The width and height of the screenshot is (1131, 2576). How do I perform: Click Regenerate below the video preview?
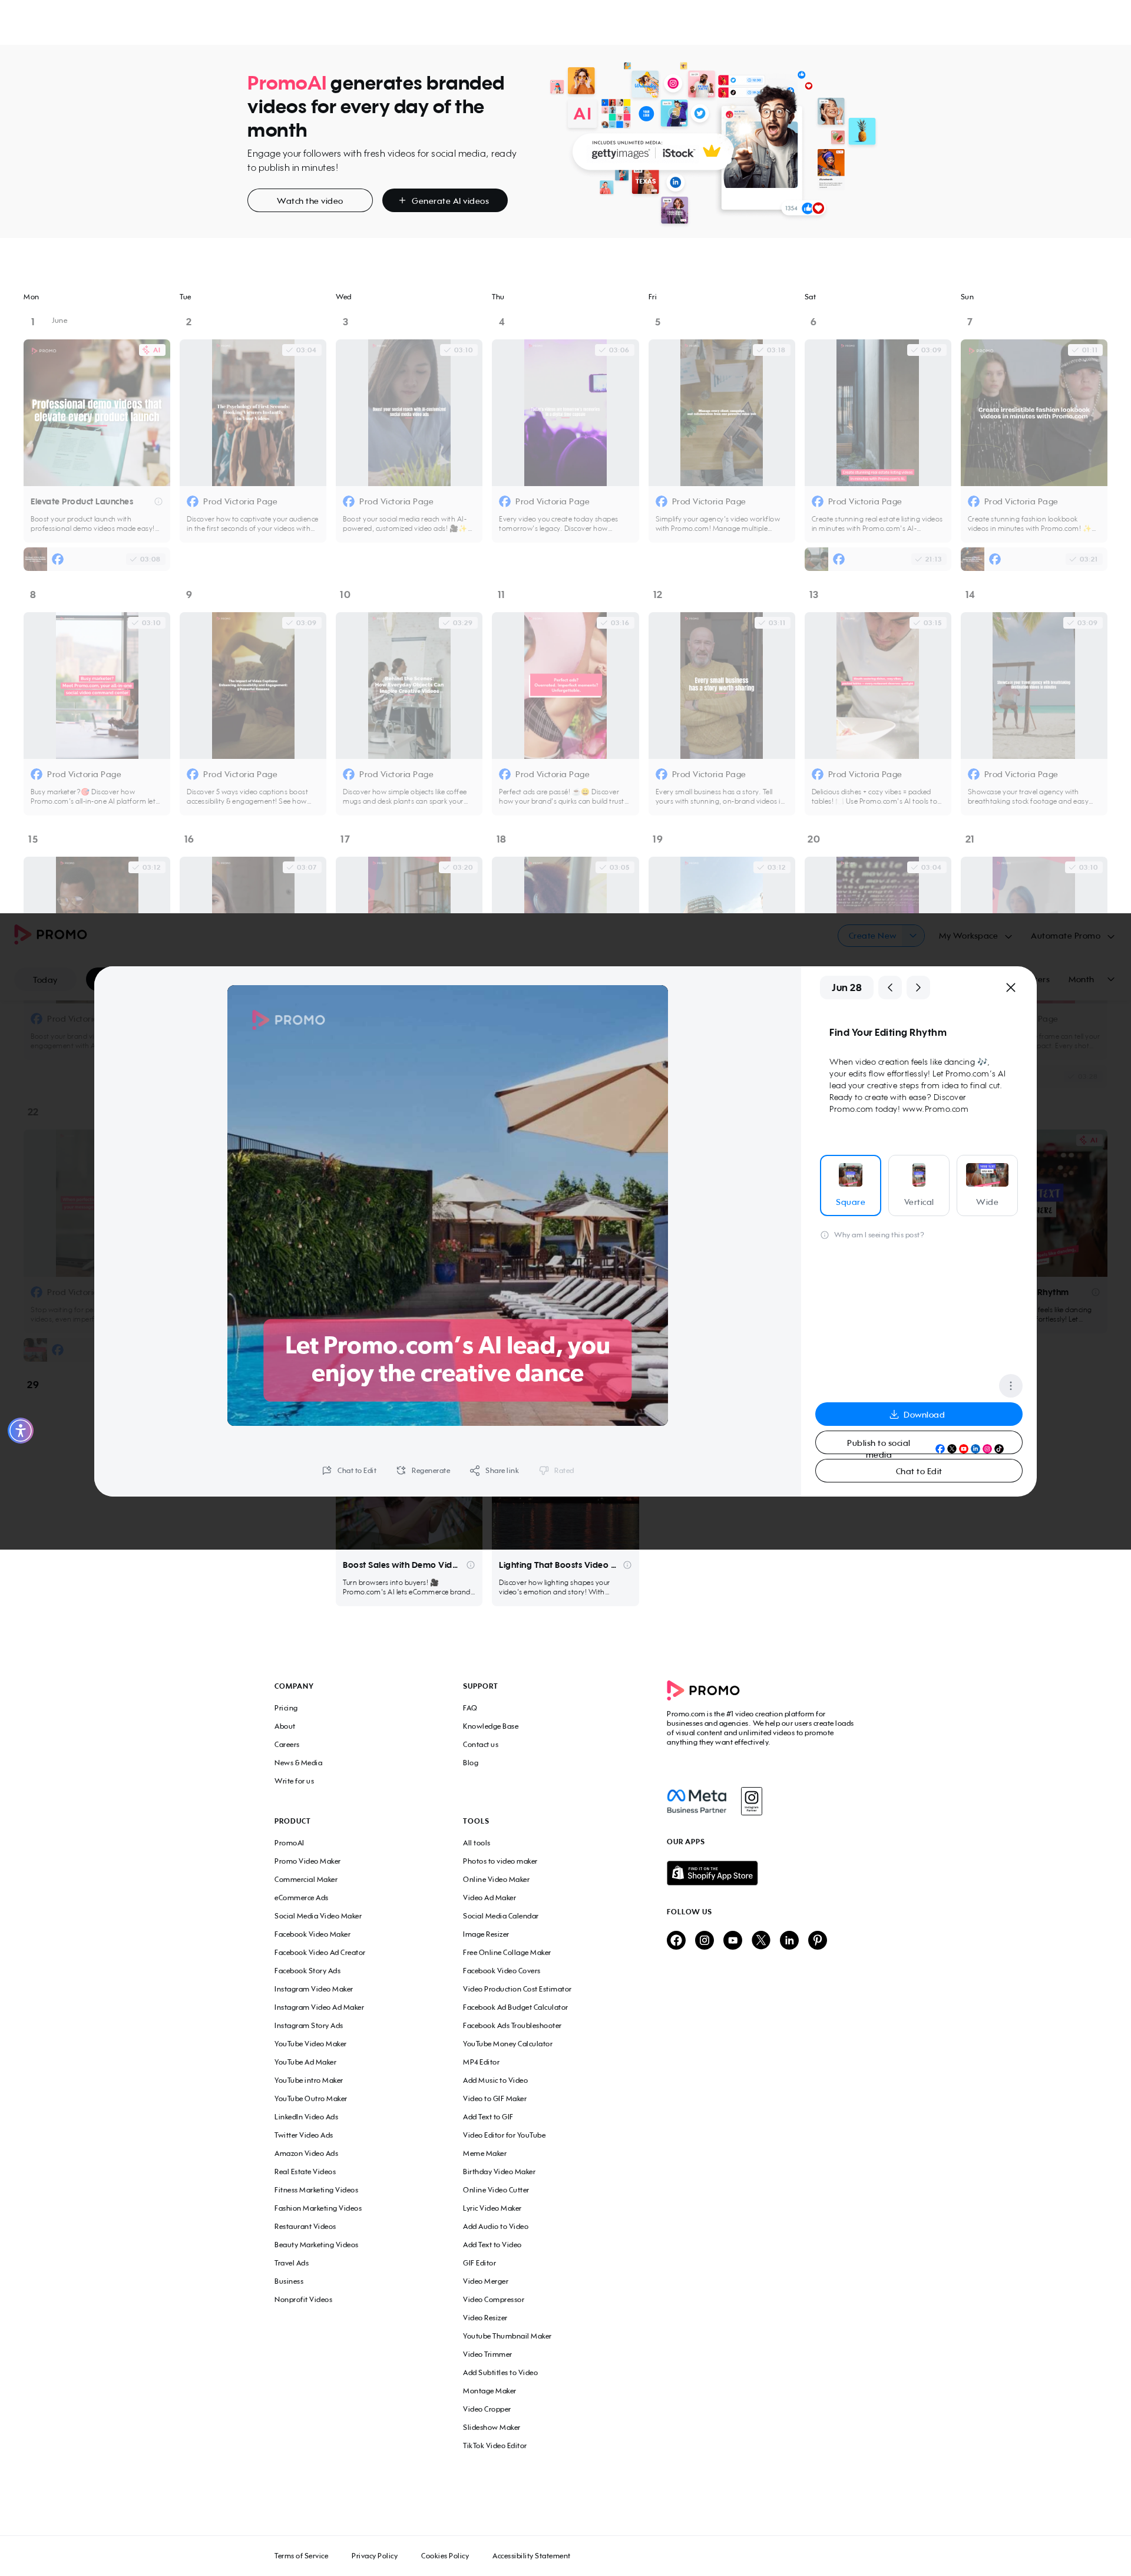click(423, 1470)
